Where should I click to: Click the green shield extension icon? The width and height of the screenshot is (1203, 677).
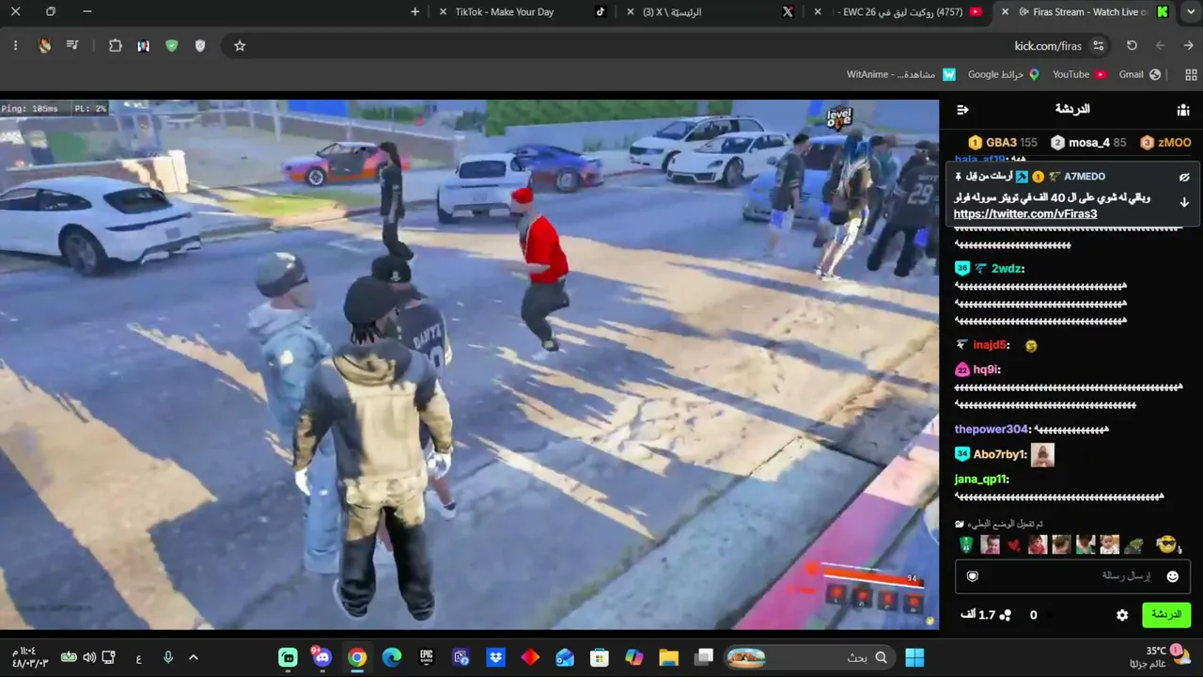[x=171, y=45]
